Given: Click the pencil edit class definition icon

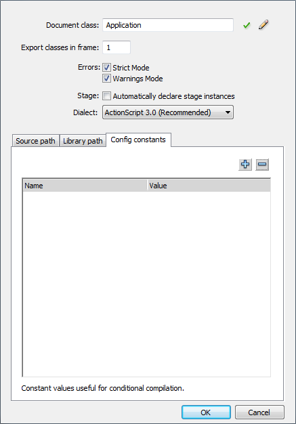Looking at the screenshot, I should [x=263, y=24].
